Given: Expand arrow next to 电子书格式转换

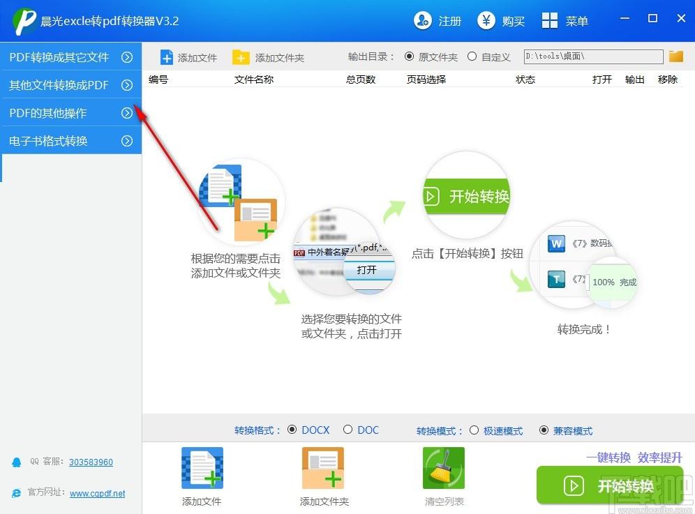Looking at the screenshot, I should pos(127,141).
